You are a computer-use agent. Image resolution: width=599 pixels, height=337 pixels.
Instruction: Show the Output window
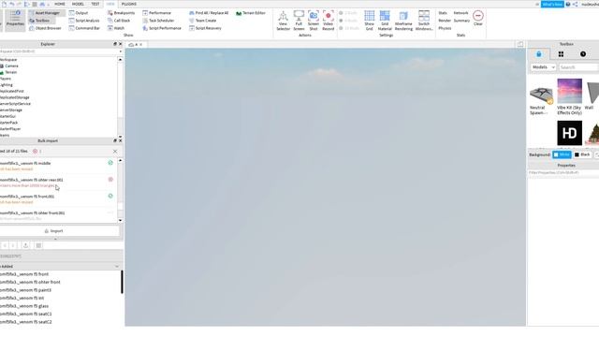[79, 13]
